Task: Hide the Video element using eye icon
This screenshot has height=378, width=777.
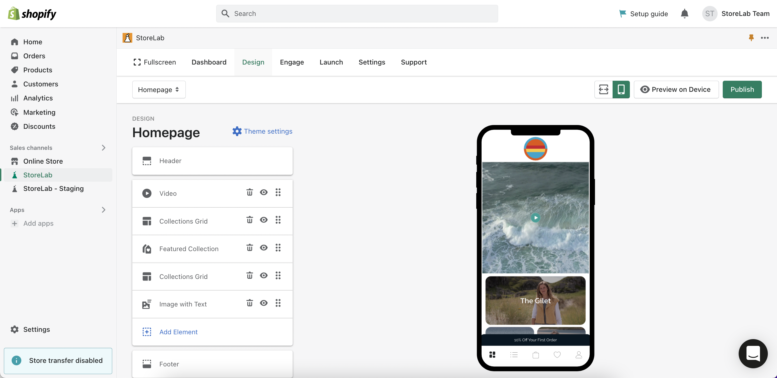Action: pos(263,192)
